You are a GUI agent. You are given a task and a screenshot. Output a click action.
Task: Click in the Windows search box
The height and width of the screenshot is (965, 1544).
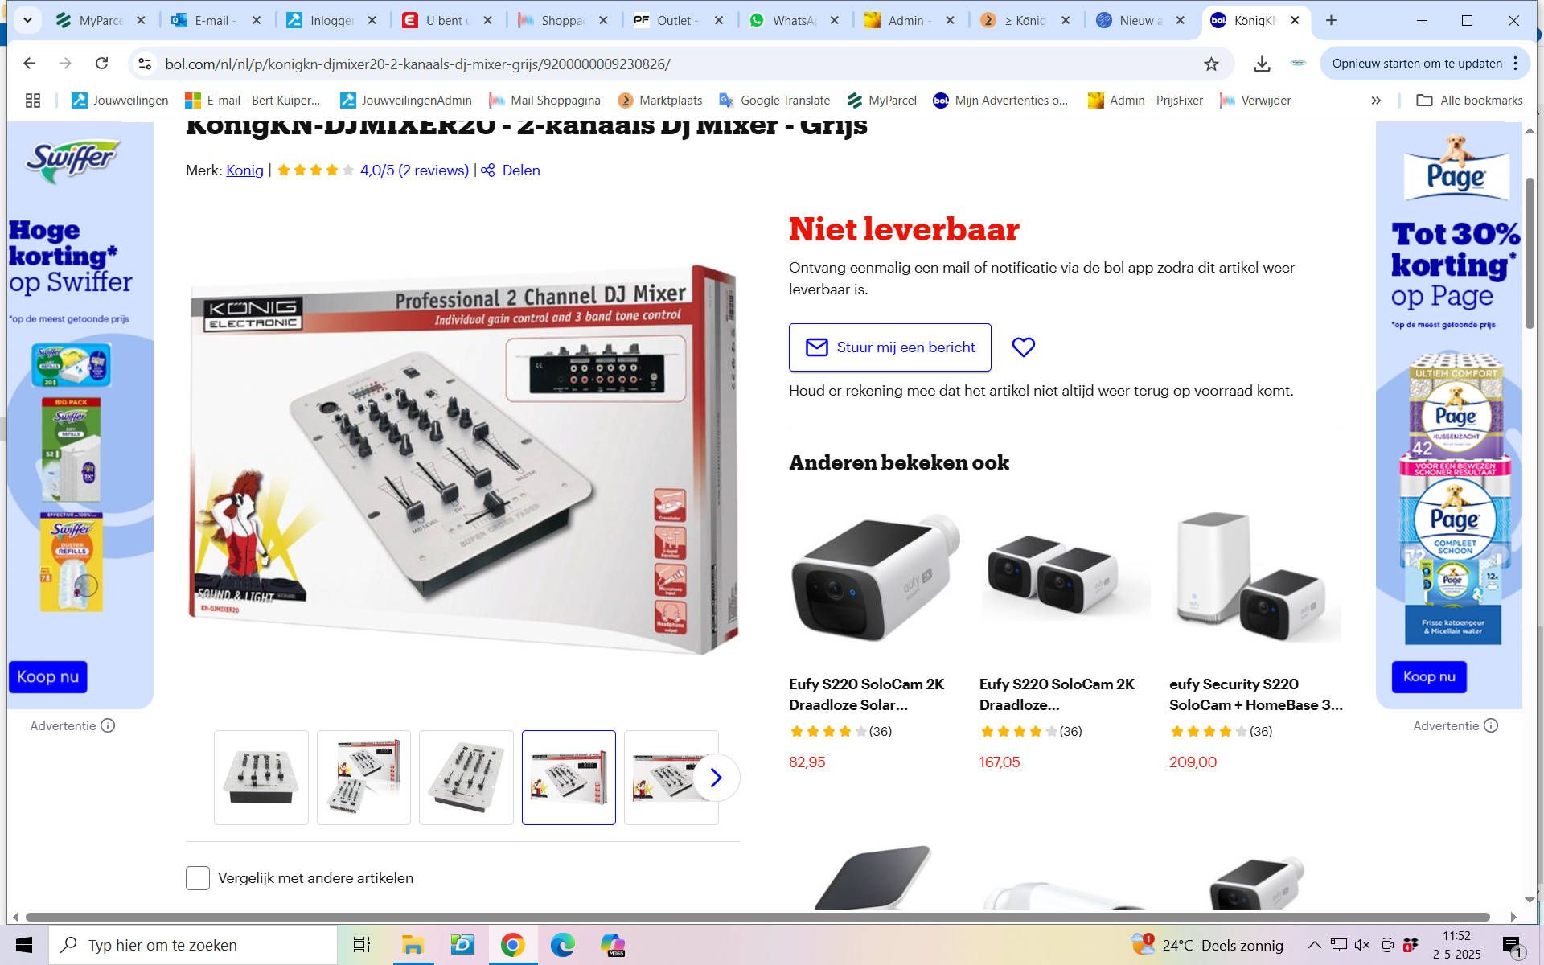(x=193, y=945)
